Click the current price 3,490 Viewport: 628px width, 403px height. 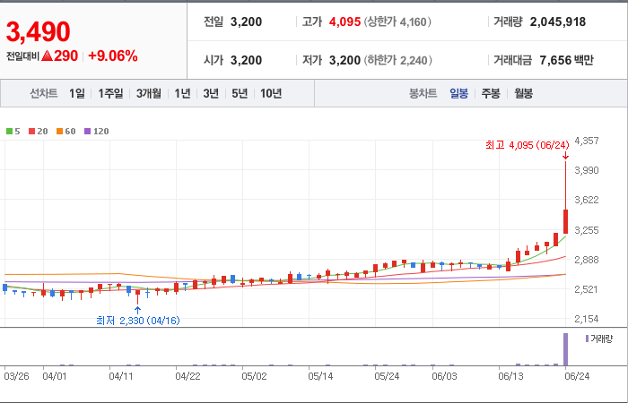coord(38,31)
